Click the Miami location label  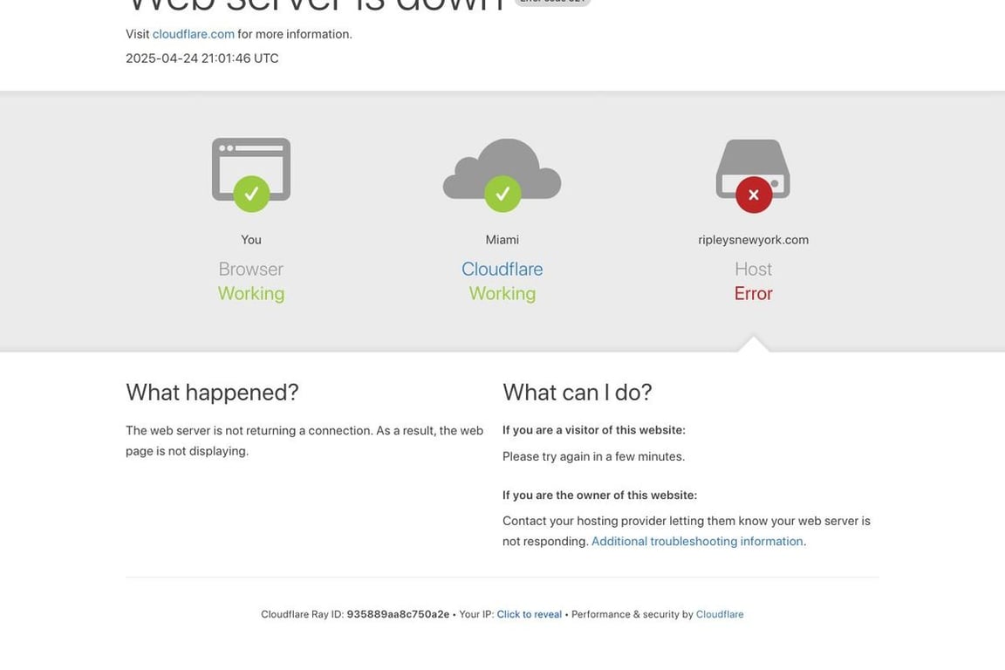[502, 240]
